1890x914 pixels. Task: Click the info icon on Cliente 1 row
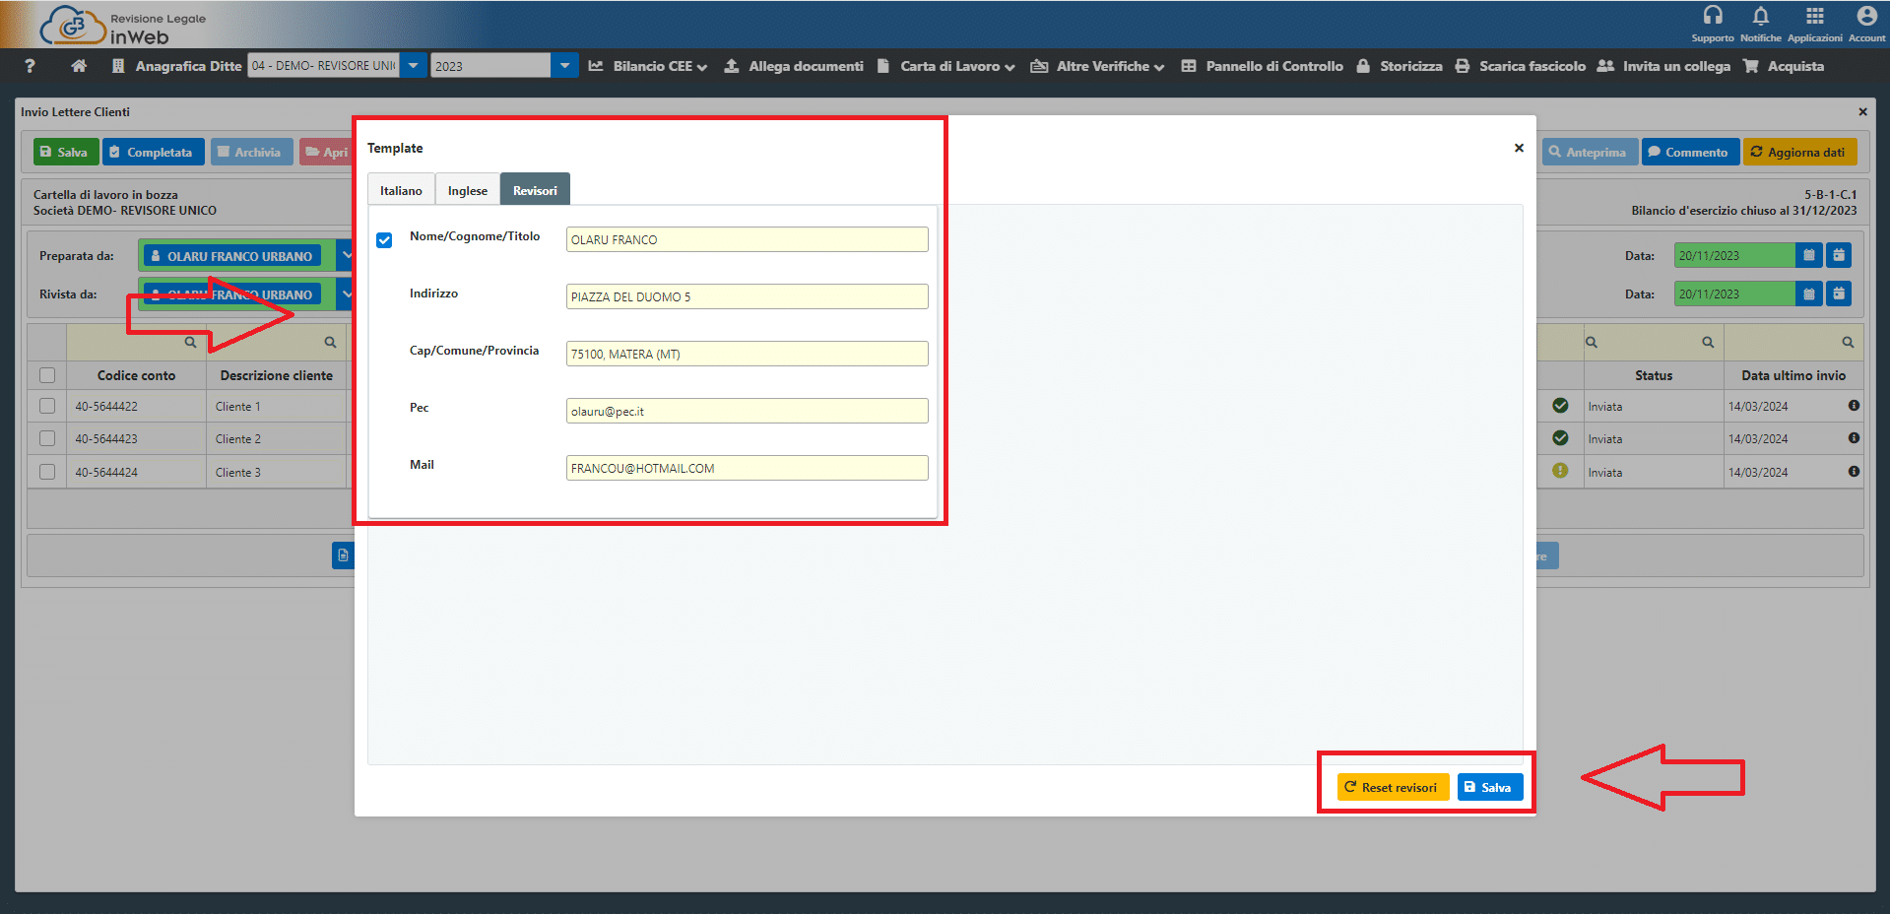[x=1854, y=406]
